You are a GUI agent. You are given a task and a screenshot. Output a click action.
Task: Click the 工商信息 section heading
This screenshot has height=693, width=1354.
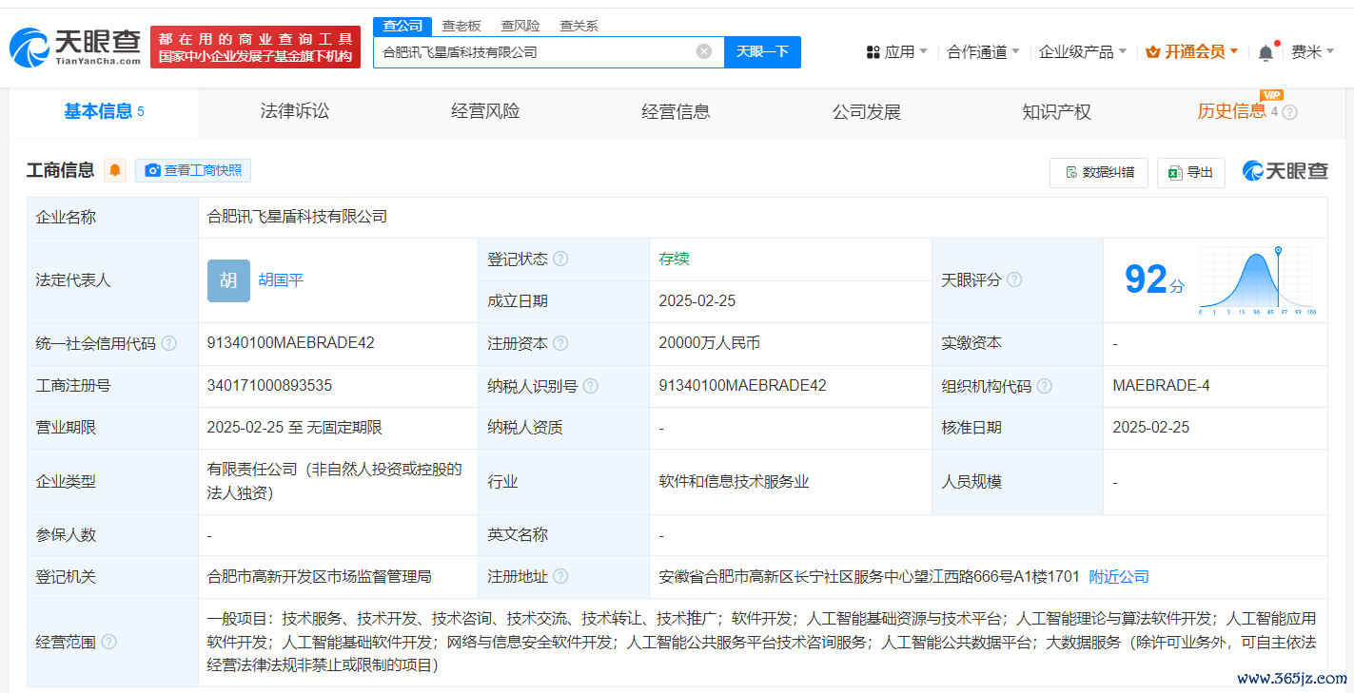pos(61,171)
